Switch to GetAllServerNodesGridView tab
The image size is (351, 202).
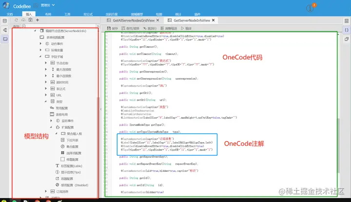[x=134, y=20]
